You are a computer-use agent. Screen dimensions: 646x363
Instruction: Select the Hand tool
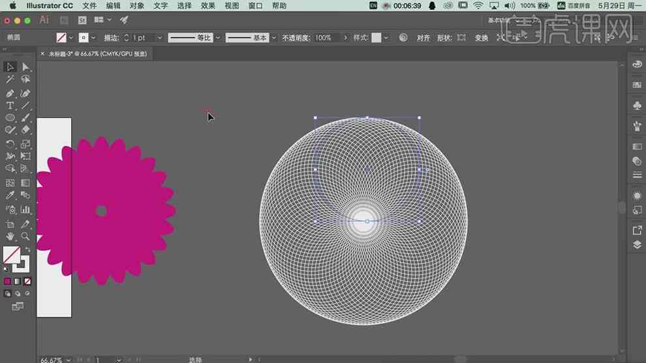(x=10, y=236)
